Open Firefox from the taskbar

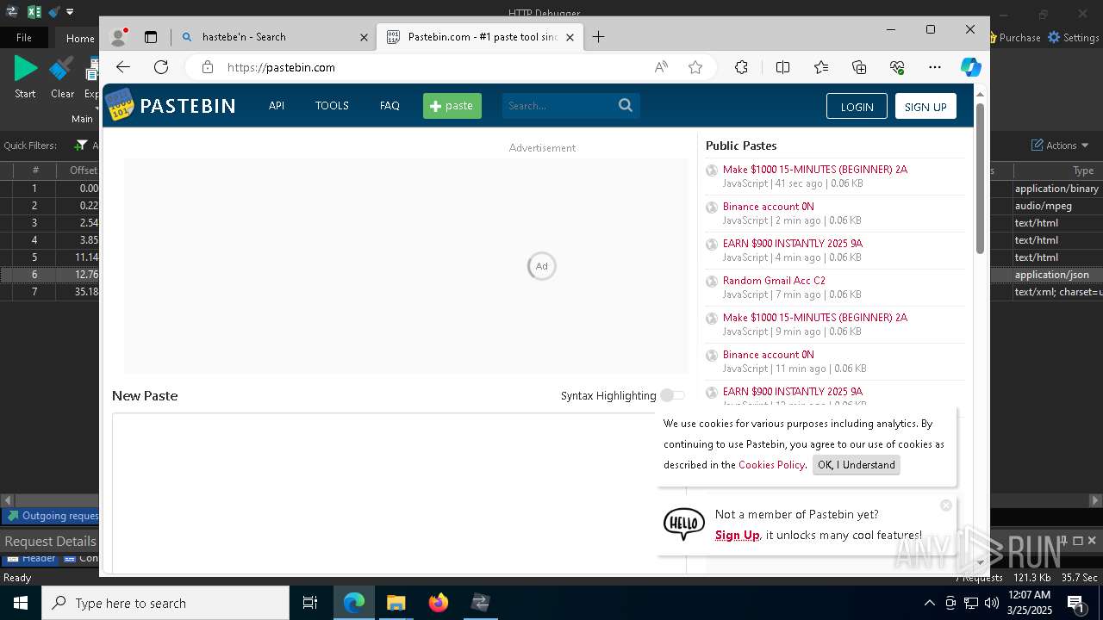coord(439,603)
